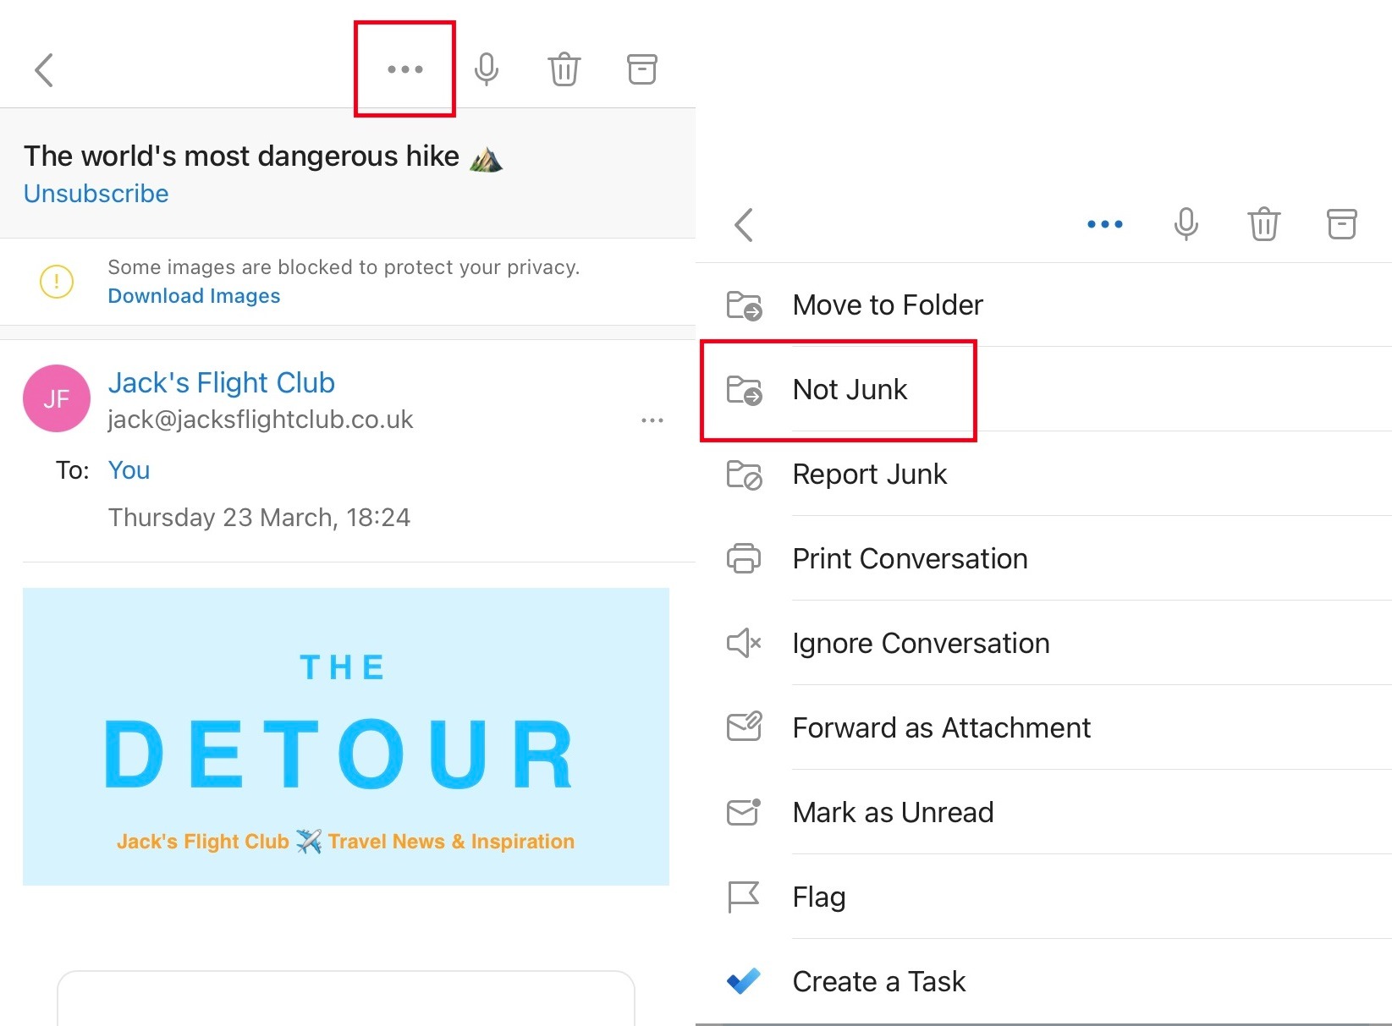Tap the blue three-dot icon in right panel
1392x1026 pixels.
click(x=1104, y=224)
